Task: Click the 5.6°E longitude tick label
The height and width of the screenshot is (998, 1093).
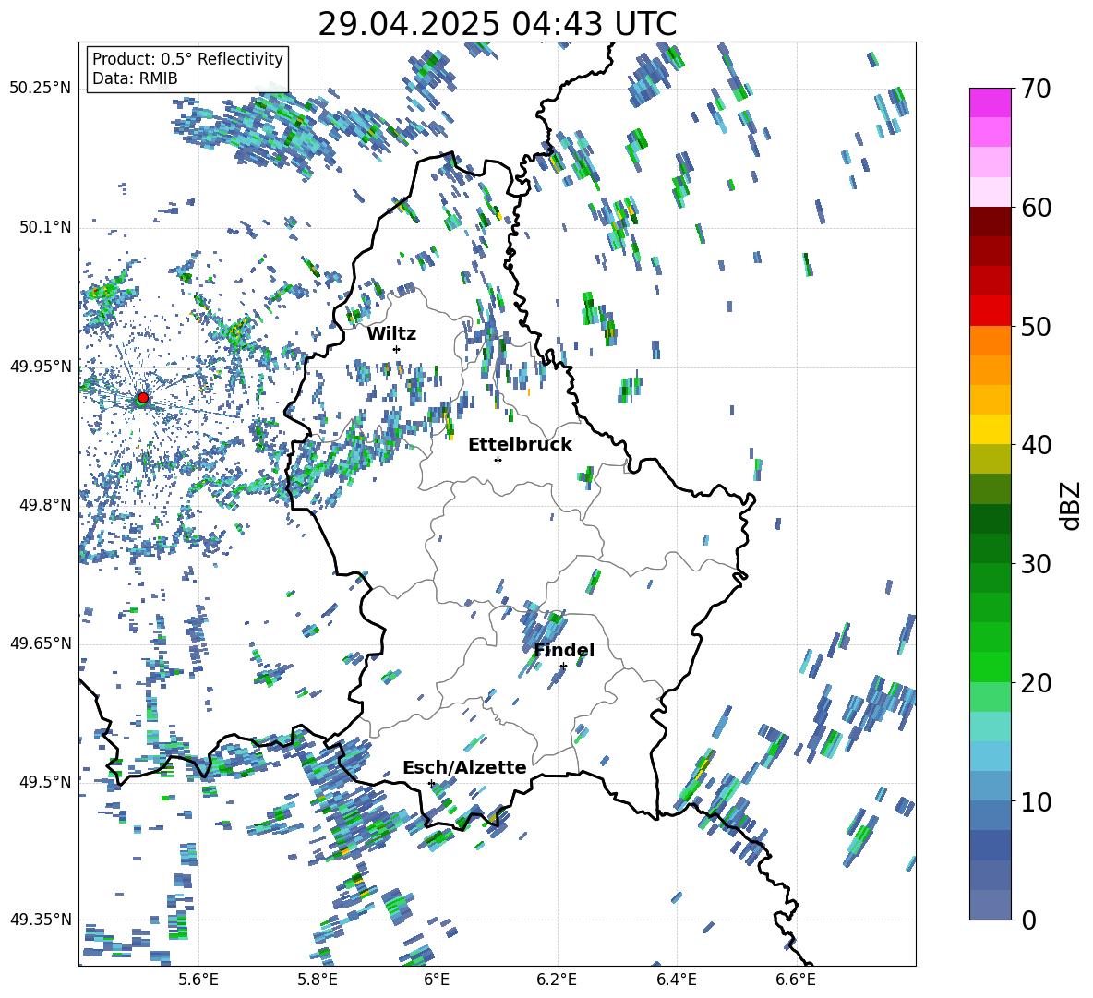Action: point(198,980)
